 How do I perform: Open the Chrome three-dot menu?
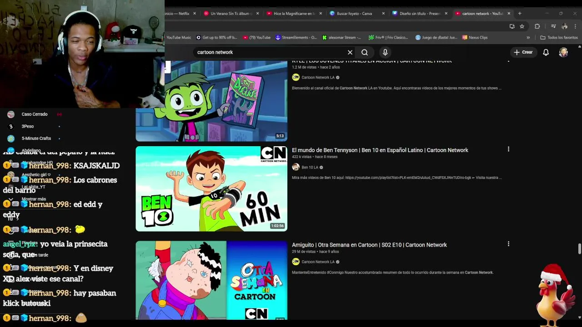click(575, 26)
